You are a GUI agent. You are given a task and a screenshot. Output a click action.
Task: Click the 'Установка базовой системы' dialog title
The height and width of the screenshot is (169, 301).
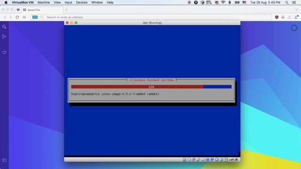pyautogui.click(x=151, y=80)
